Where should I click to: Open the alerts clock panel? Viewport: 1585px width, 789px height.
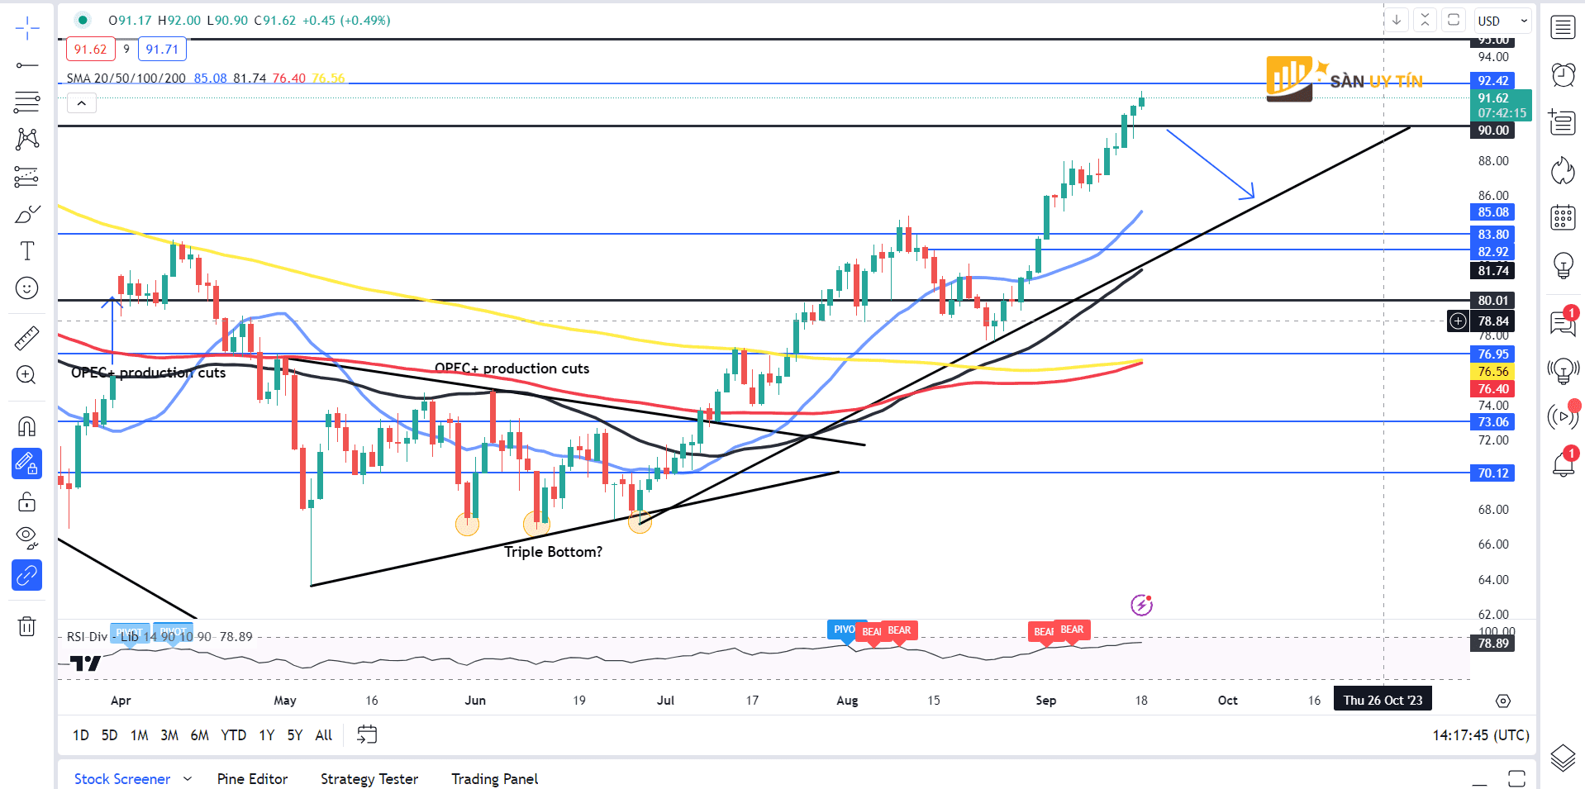point(1563,75)
